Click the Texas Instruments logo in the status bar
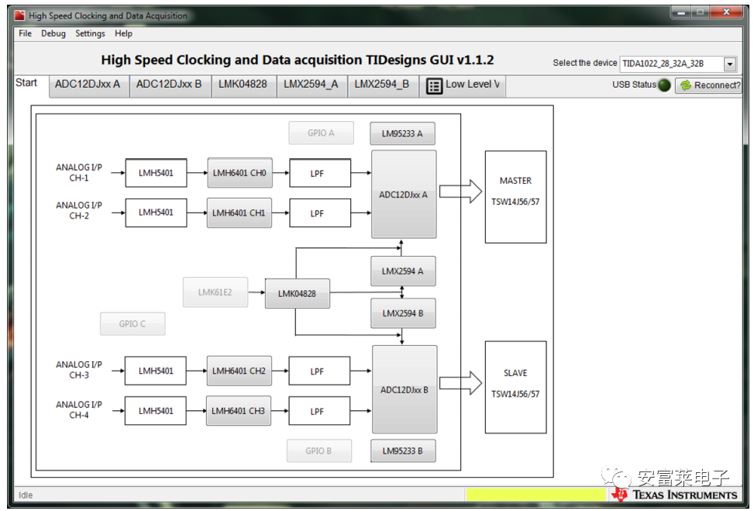 click(674, 495)
